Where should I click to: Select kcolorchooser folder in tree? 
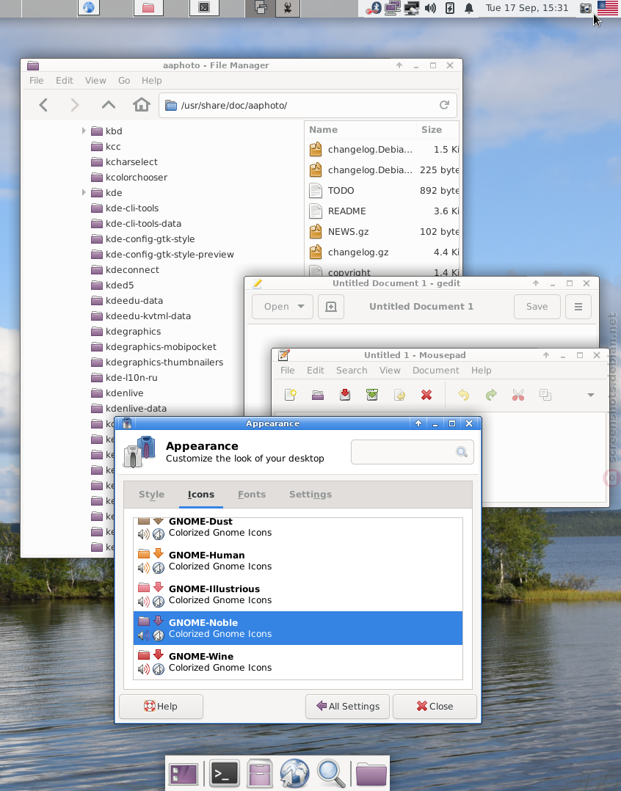pos(129,177)
